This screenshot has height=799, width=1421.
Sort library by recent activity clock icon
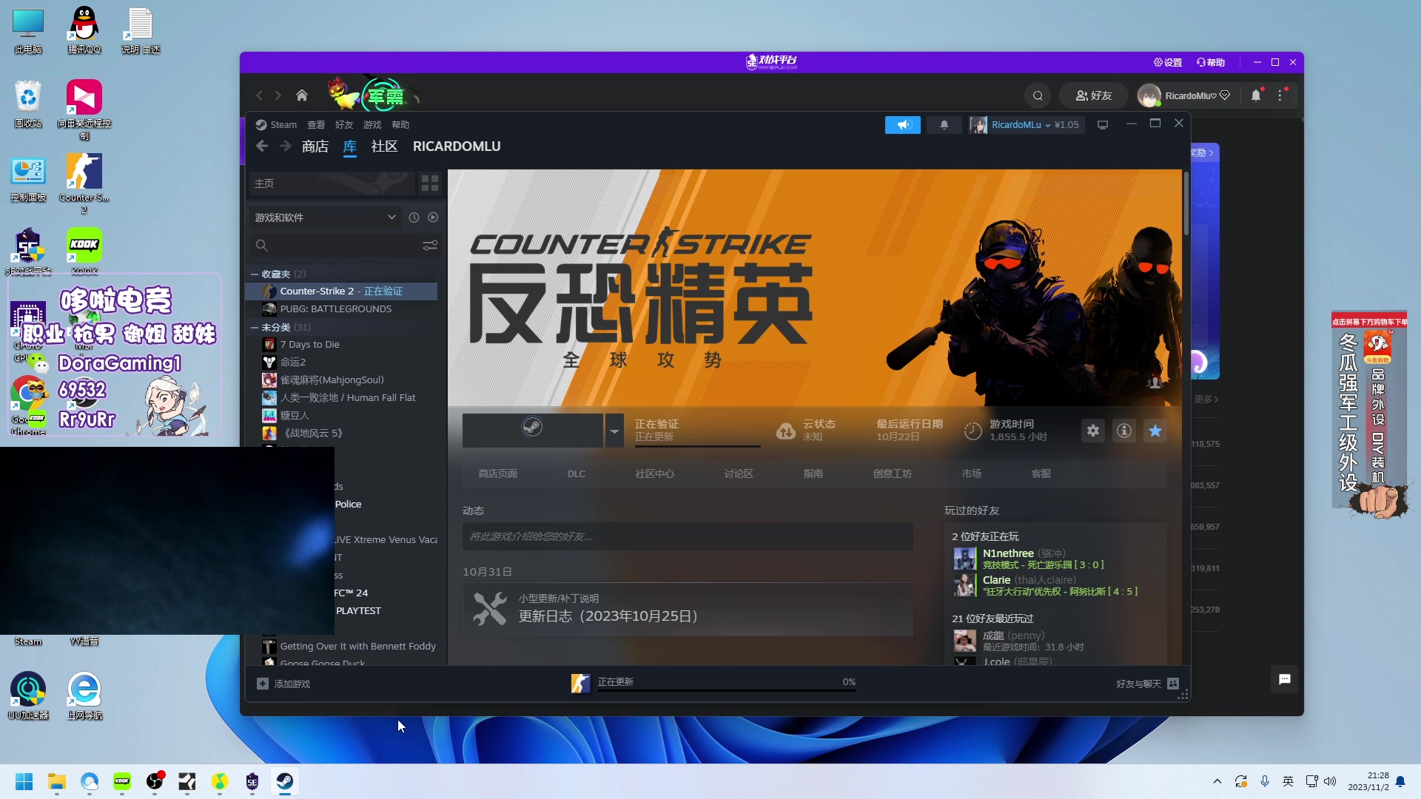[x=414, y=218]
